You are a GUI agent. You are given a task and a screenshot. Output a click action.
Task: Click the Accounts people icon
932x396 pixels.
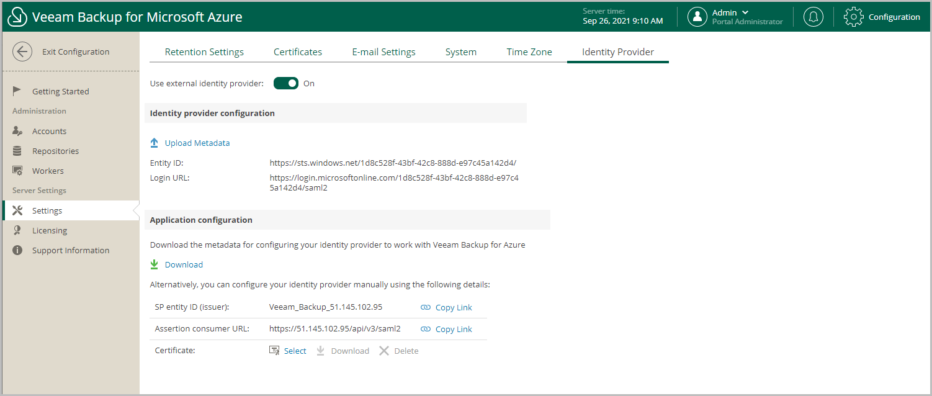[x=17, y=131]
